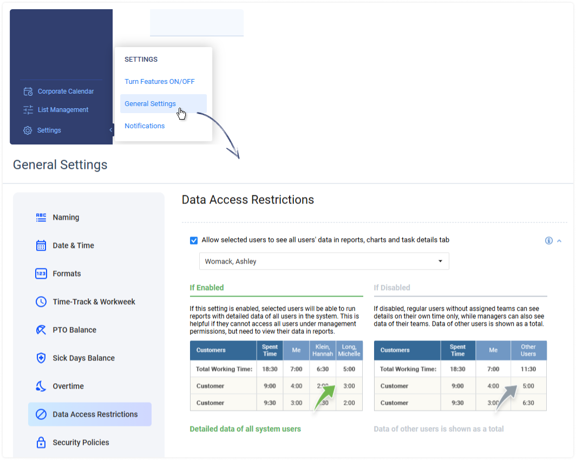Open Notifications from the Settings menu
The width and height of the screenshot is (576, 460).
point(145,126)
